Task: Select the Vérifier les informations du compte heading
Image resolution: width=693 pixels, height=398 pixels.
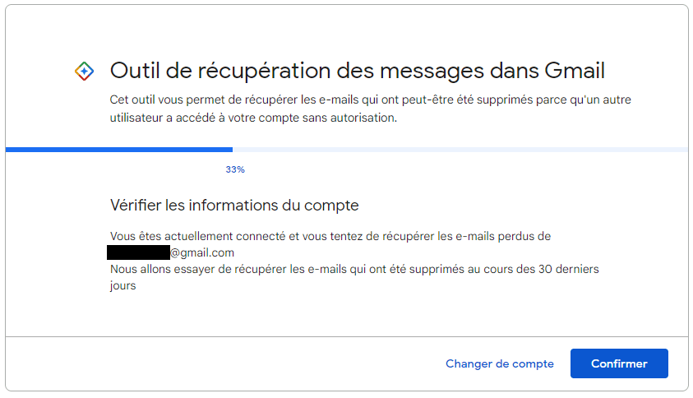Action: tap(234, 206)
